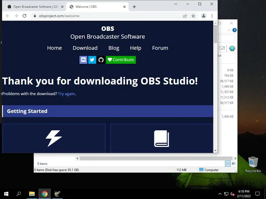Viewport: 266px width, 199px height.
Task: Click Chrome forward arrow
Action: [x=16, y=16]
